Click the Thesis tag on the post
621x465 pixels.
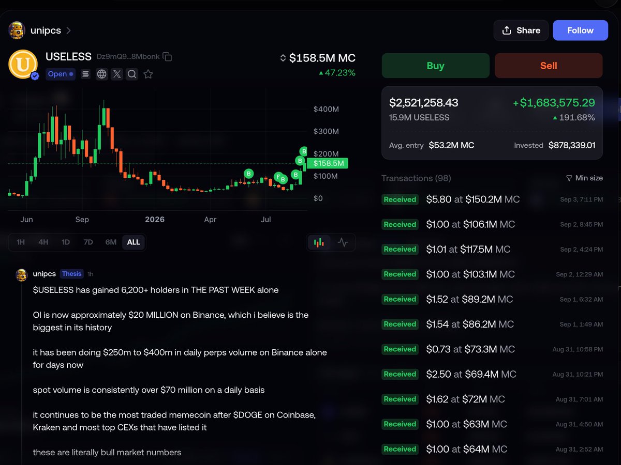[x=71, y=274]
